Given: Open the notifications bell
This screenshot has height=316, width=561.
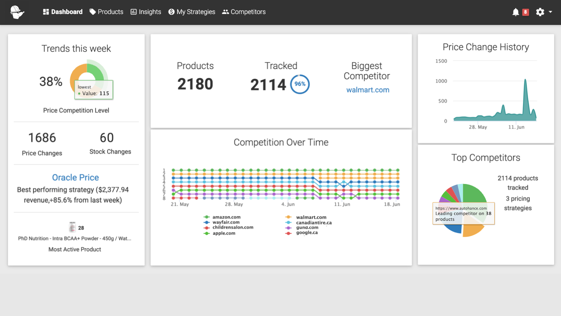Looking at the screenshot, I should pos(515,12).
